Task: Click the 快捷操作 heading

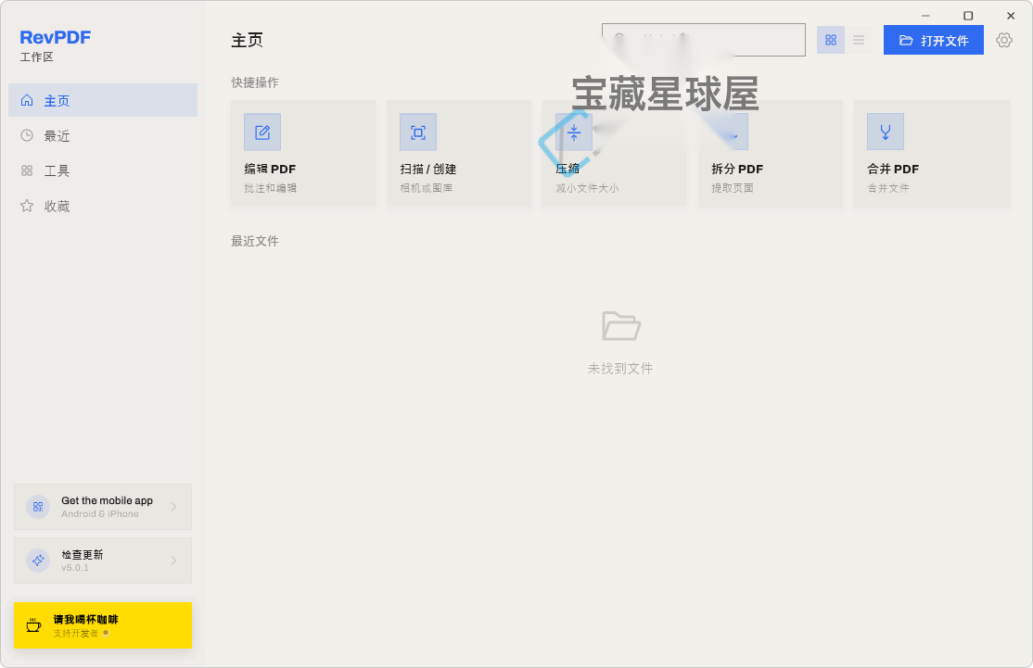Action: (x=255, y=82)
